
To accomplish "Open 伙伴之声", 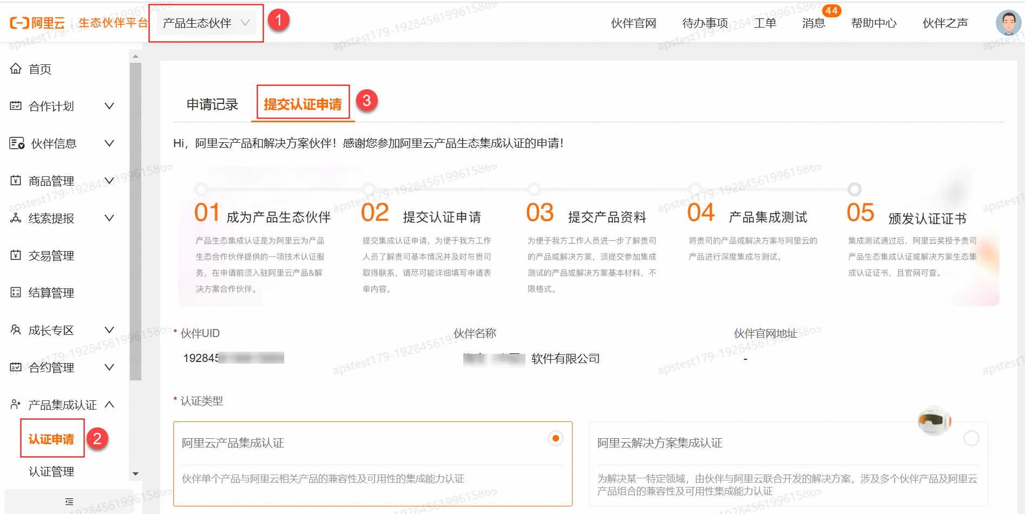I will coord(945,23).
